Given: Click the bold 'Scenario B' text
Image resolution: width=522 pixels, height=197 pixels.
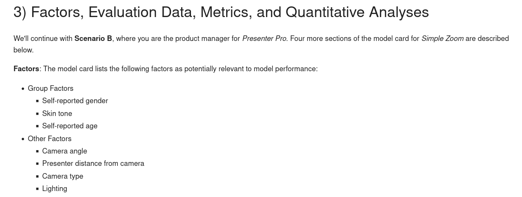Looking at the screenshot, I should click(93, 38).
